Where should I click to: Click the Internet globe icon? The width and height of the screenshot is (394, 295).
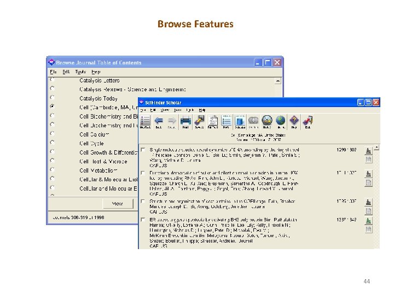pyautogui.click(x=280, y=122)
